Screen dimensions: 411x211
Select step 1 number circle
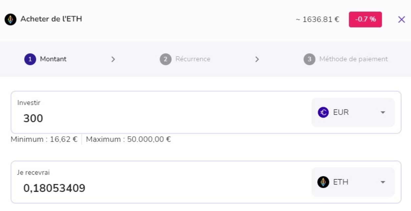[x=30, y=59]
